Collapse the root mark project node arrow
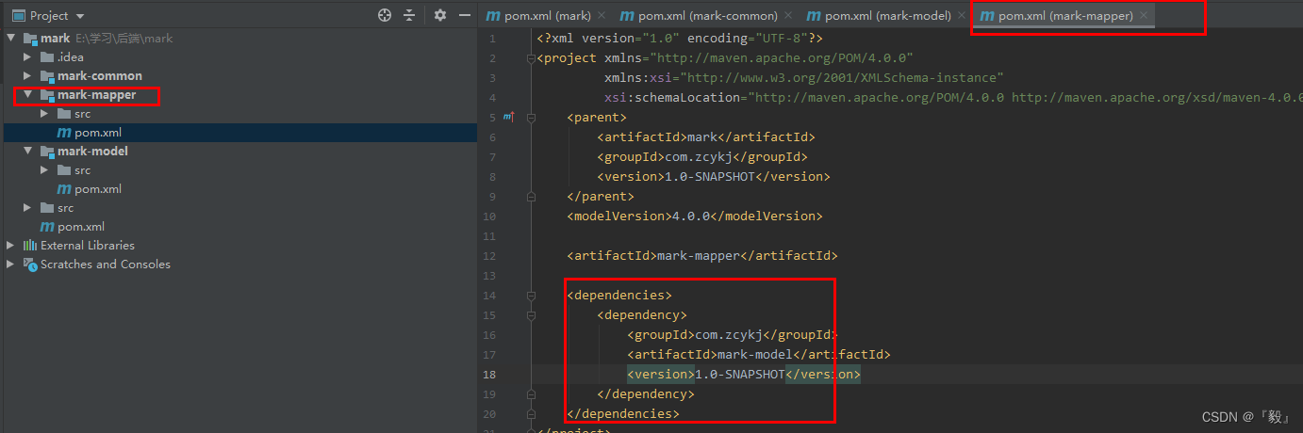This screenshot has height=433, width=1303. [x=10, y=39]
